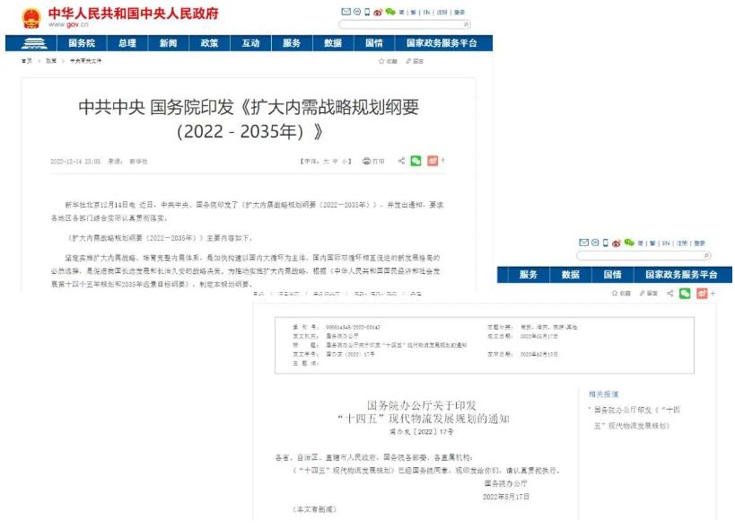Open the mail subscription icon in the header
735x530 pixels.
(346, 12)
